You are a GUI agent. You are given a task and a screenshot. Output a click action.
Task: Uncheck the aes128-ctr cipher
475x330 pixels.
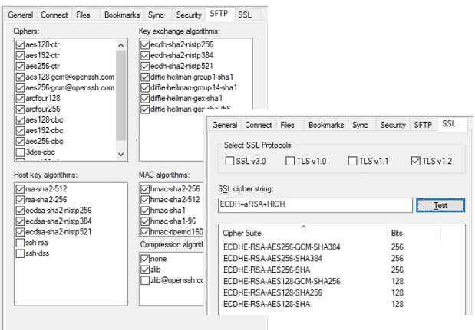tap(20, 44)
